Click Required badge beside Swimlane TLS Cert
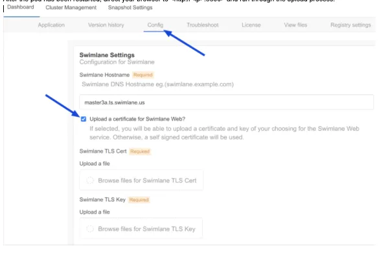 tap(140, 151)
